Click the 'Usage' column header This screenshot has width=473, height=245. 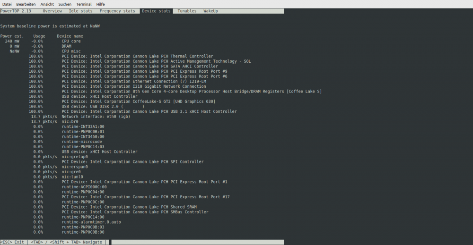pyautogui.click(x=39, y=36)
